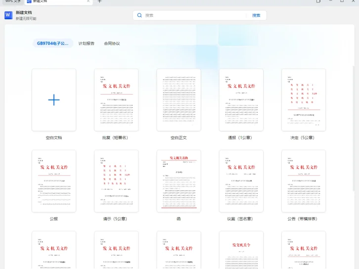This screenshot has height=269, width=359.
Task: Click the 新建文档 page title
Action: click(24, 12)
